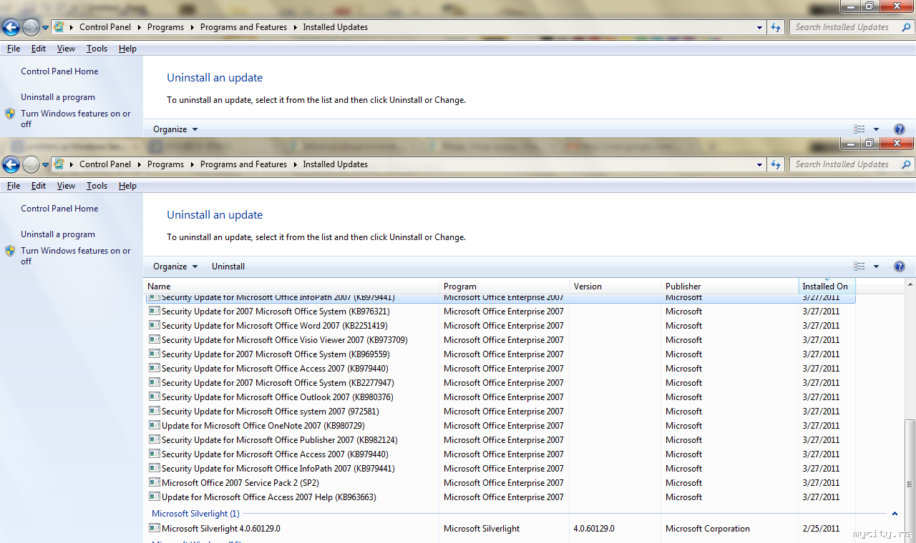This screenshot has height=543, width=916.
Task: Sort the list by the Program column
Action: click(x=505, y=287)
